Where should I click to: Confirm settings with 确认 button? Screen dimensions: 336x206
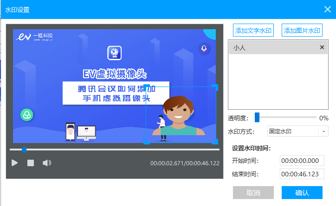pyautogui.click(x=302, y=193)
